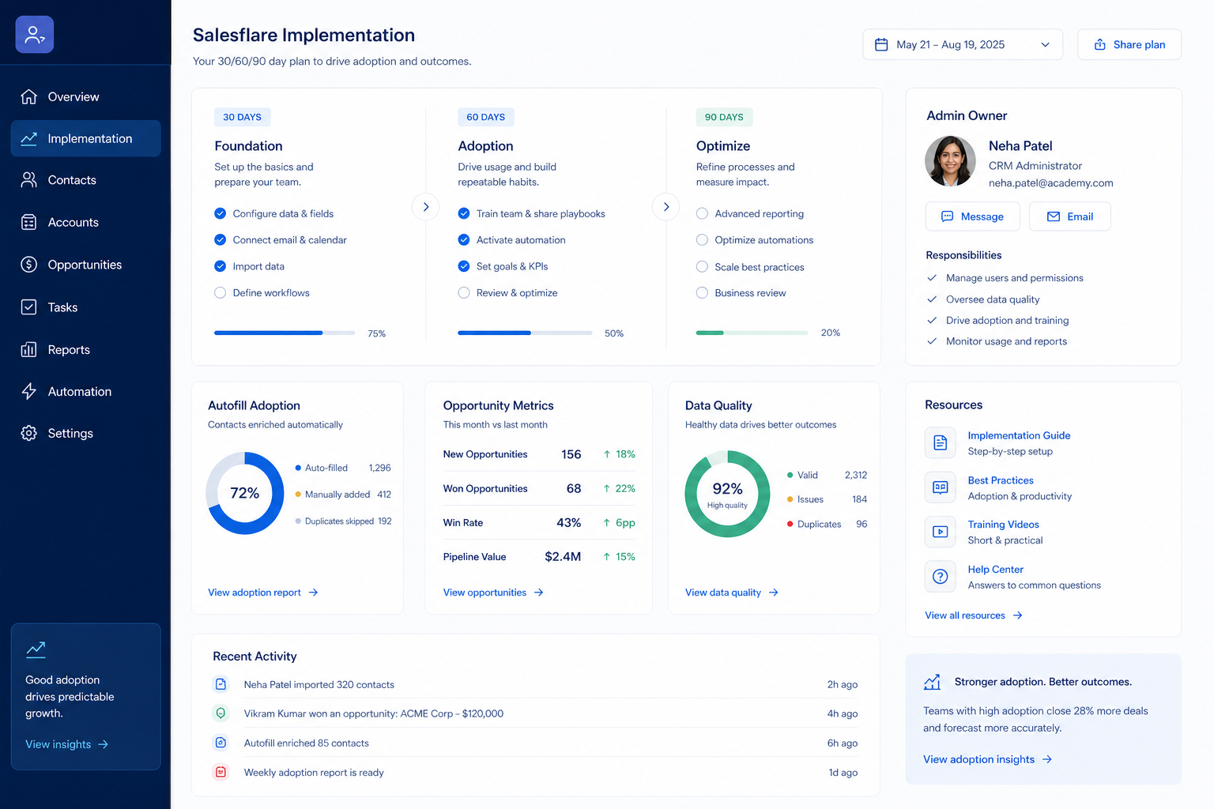Click arrow icon next to View opportunities
Screen dimensions: 1214x809
[x=538, y=593]
